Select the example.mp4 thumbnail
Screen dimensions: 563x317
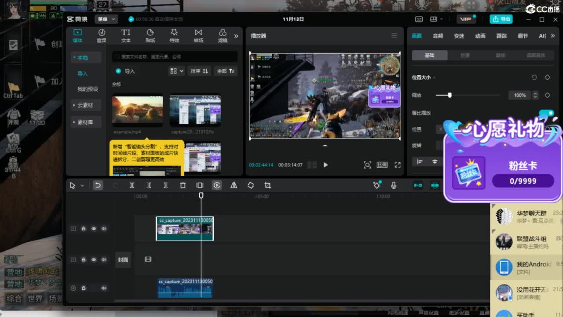pyautogui.click(x=138, y=111)
